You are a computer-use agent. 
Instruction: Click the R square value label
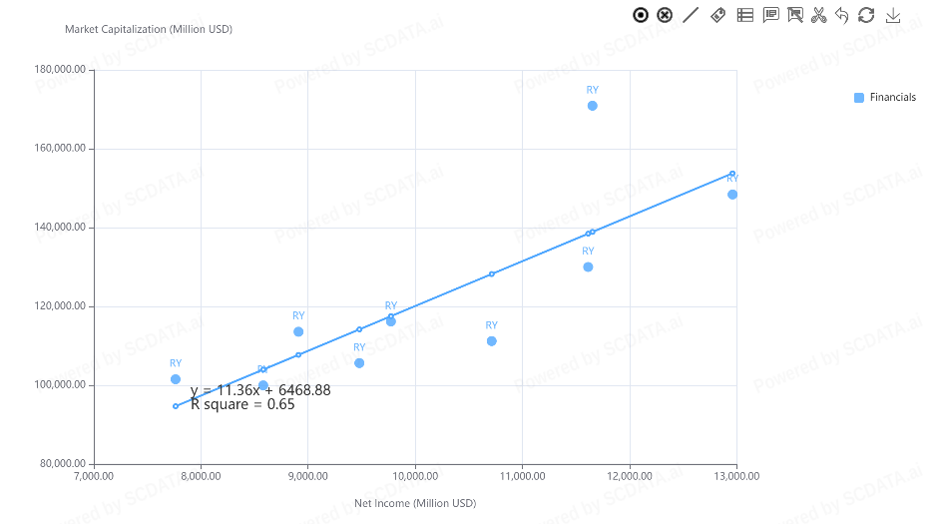tap(242, 405)
